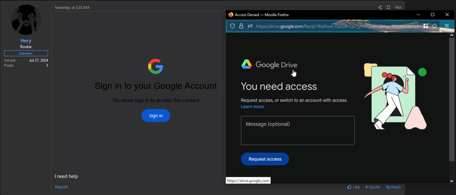This screenshot has height=195, width=456.
Task: Bookmark this page with the star icon
Action: click(435, 26)
